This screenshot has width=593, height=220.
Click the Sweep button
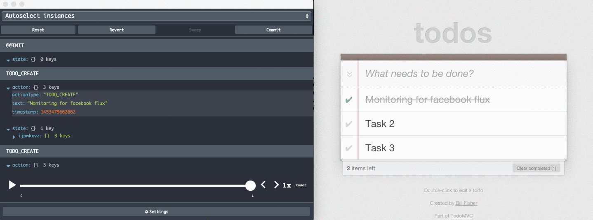pyautogui.click(x=195, y=30)
